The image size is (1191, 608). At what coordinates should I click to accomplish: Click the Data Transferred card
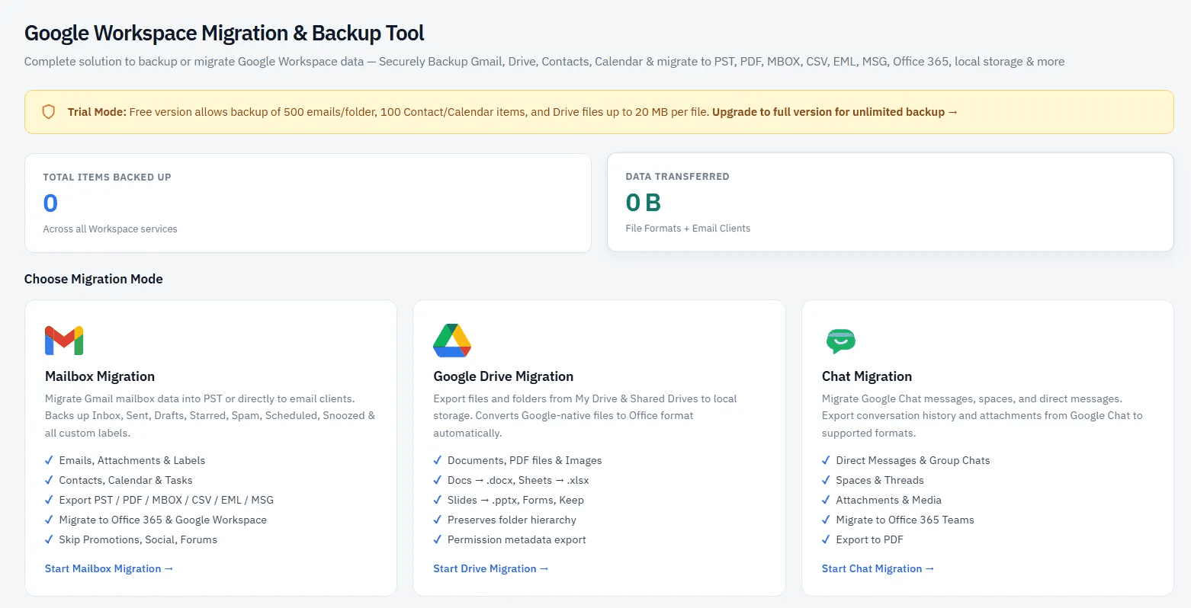(890, 202)
